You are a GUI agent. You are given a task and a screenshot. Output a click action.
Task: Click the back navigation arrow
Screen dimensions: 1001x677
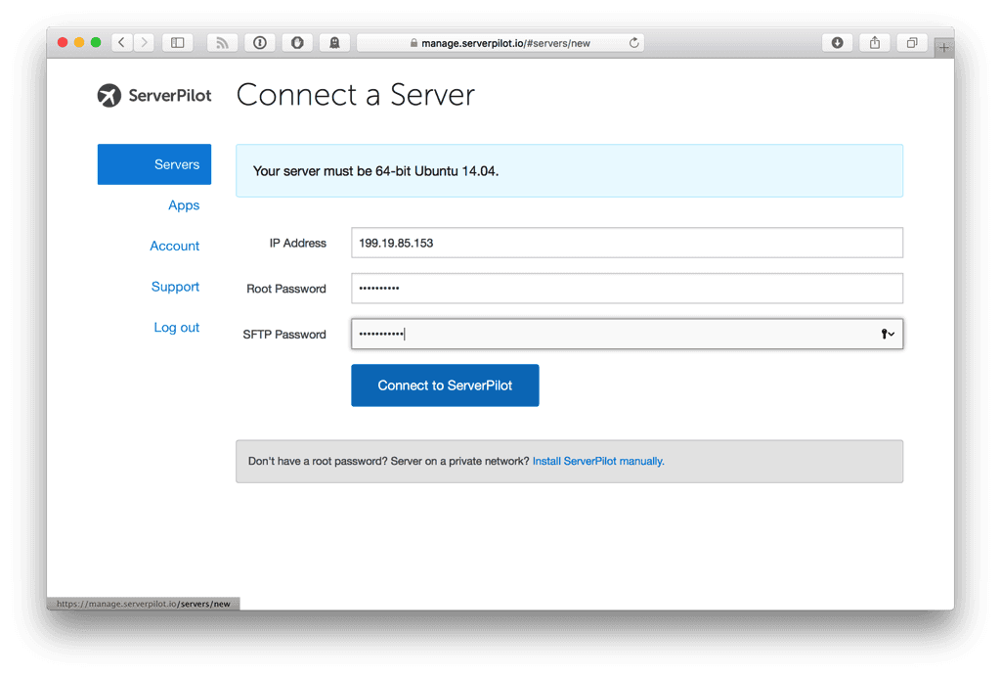point(120,42)
